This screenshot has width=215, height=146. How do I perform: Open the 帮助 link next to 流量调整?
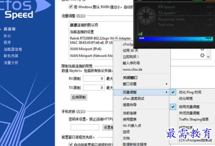[x=81, y=16]
